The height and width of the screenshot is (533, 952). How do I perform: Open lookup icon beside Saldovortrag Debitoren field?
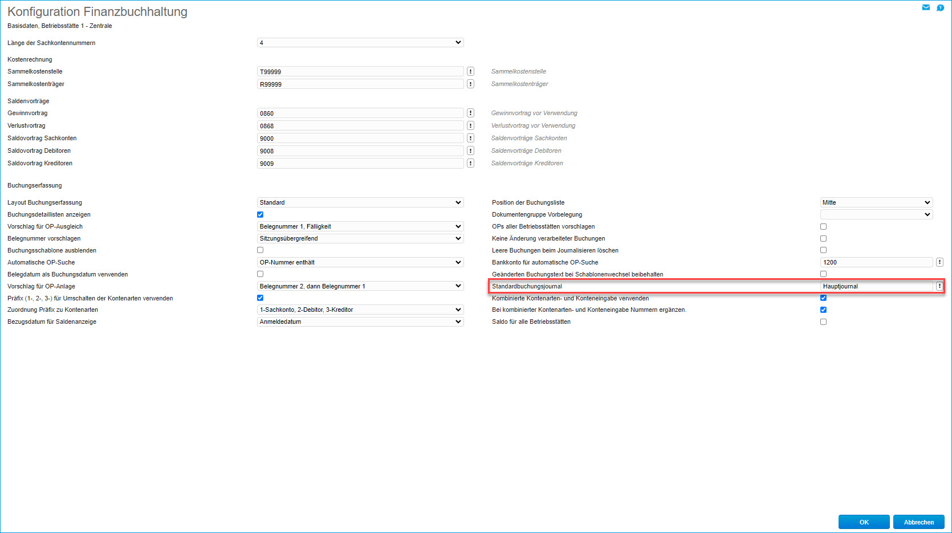pos(470,150)
